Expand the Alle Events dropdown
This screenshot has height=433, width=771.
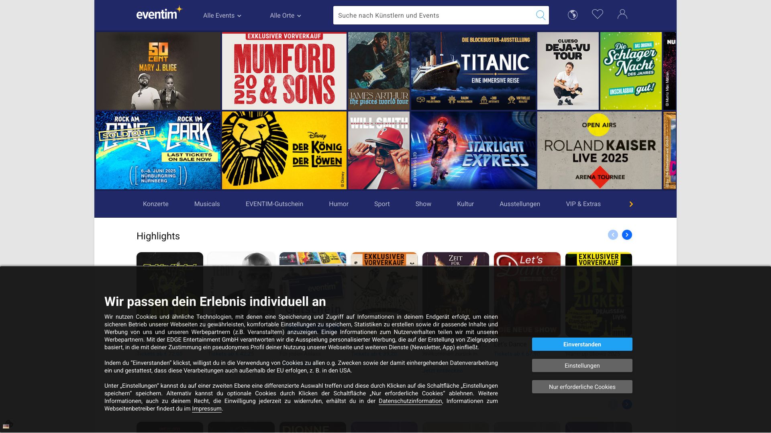coord(222,16)
